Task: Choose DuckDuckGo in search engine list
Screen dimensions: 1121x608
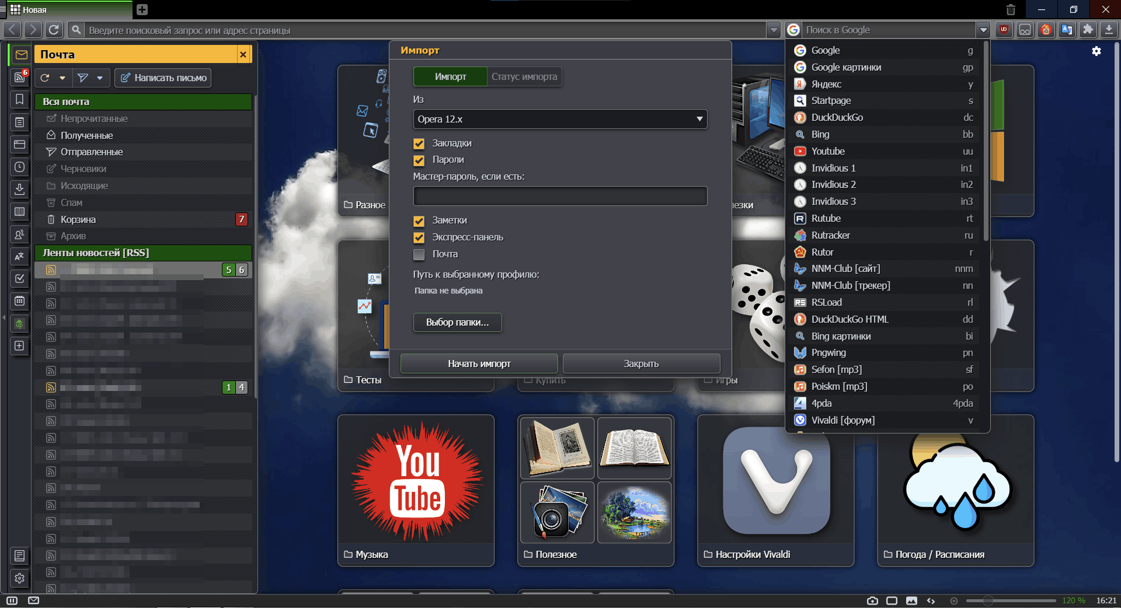Action: click(x=884, y=117)
